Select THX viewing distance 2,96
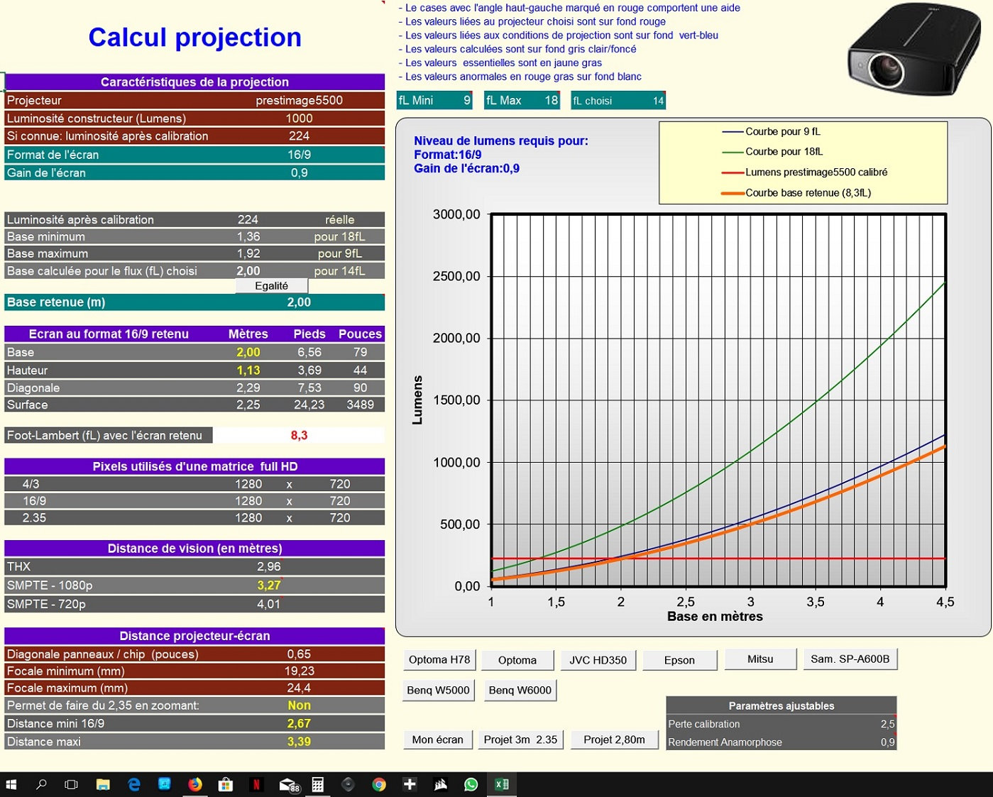 tap(269, 566)
